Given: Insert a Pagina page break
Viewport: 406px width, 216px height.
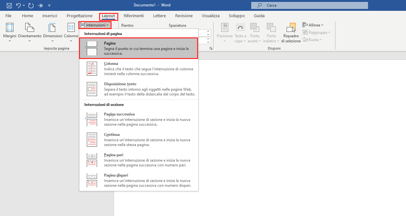Looking at the screenshot, I should point(139,48).
